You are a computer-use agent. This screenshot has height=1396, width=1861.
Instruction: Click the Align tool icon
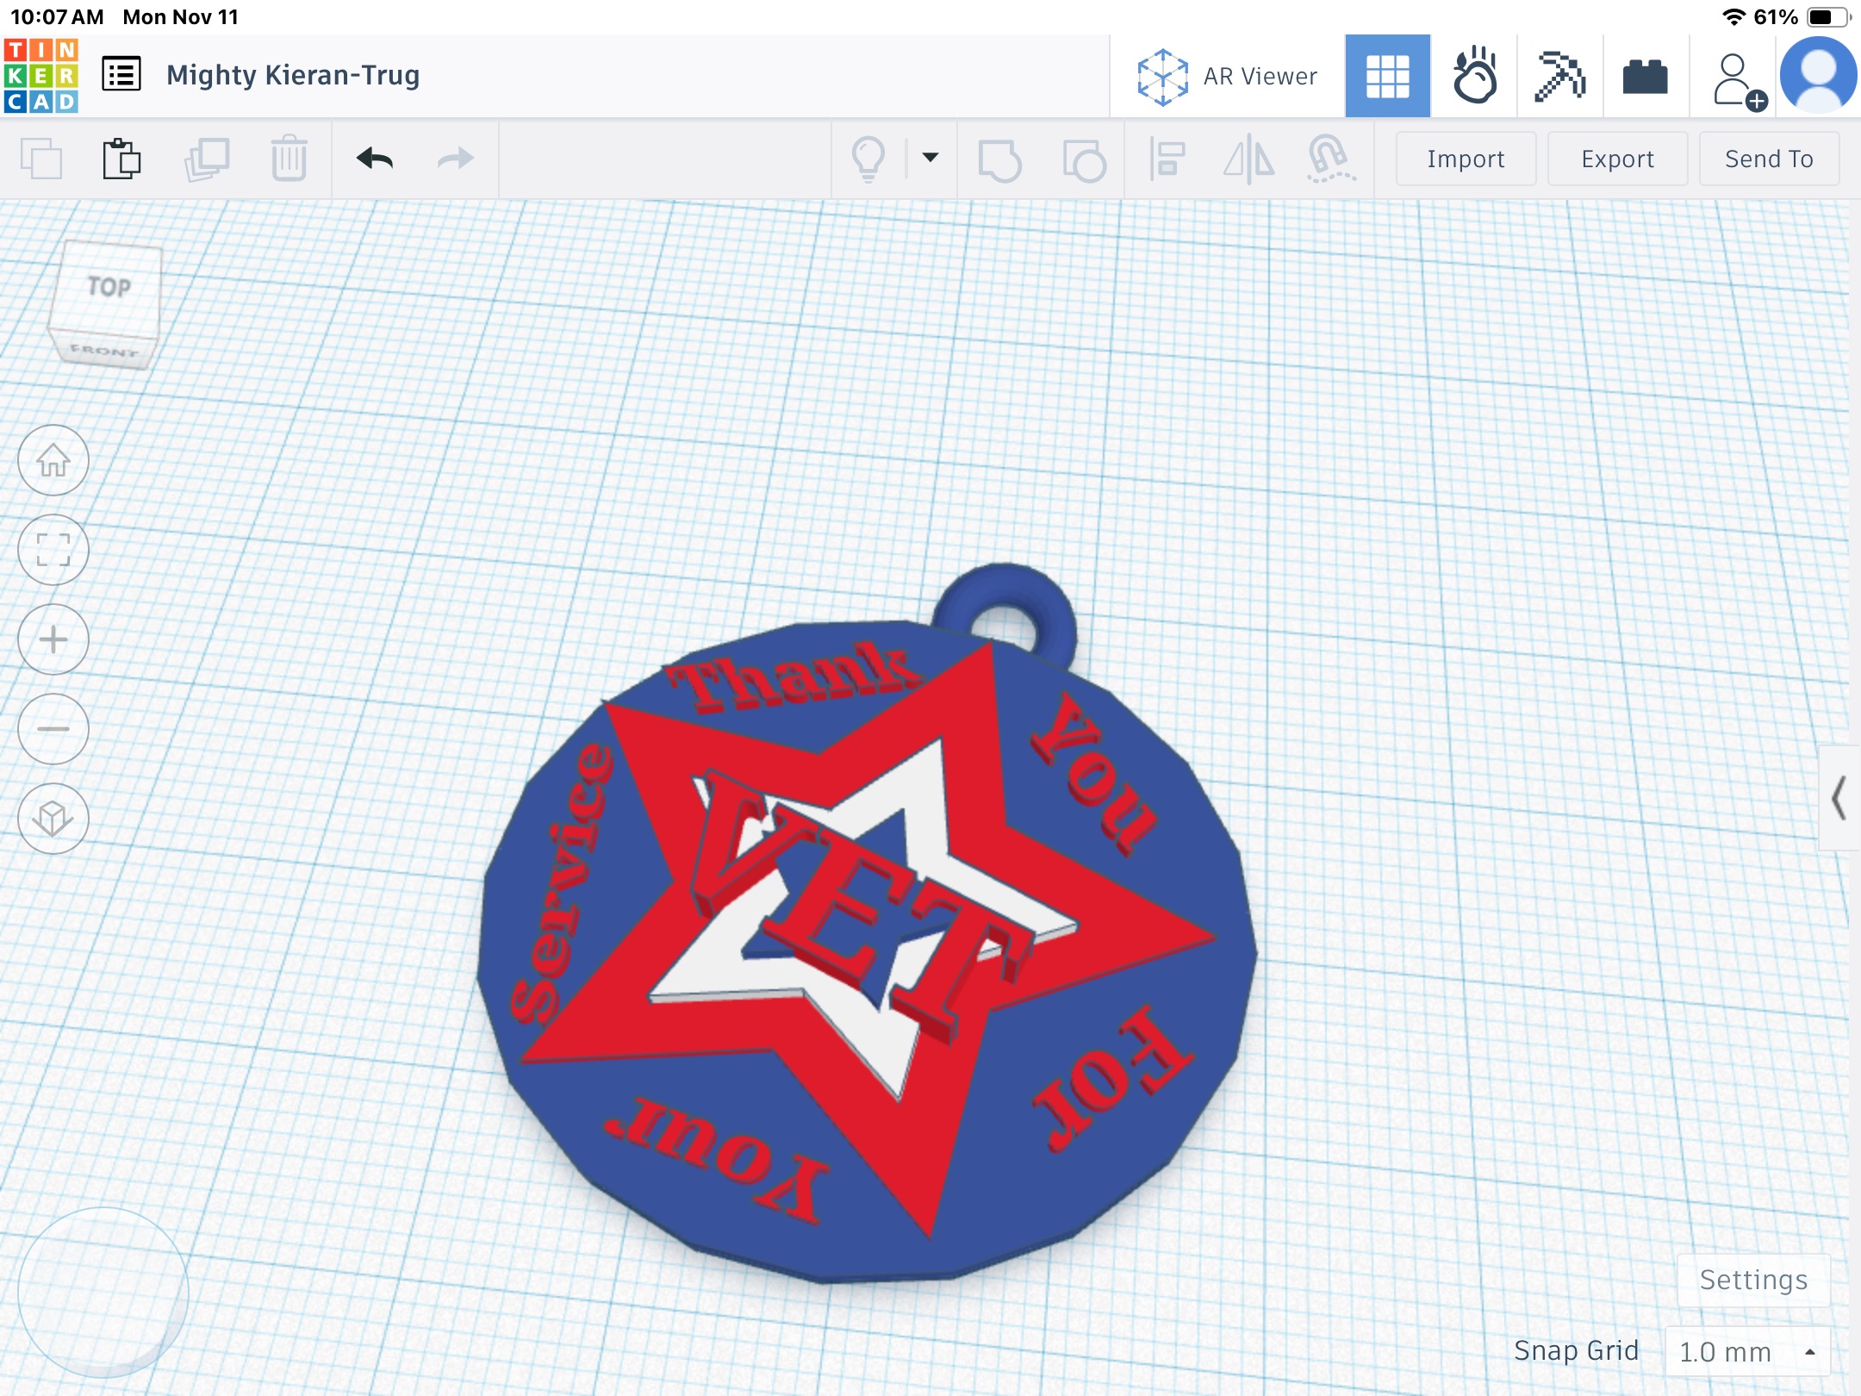pyautogui.click(x=1167, y=159)
